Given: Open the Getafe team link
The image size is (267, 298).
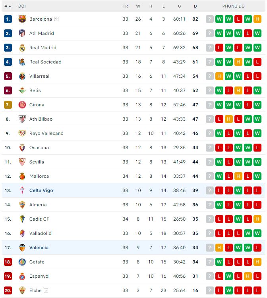Looking at the screenshot, I should point(37,262).
